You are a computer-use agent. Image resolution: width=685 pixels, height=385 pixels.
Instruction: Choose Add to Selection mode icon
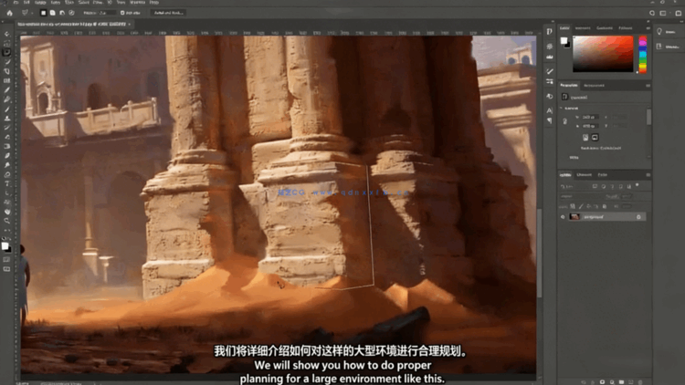(x=52, y=13)
